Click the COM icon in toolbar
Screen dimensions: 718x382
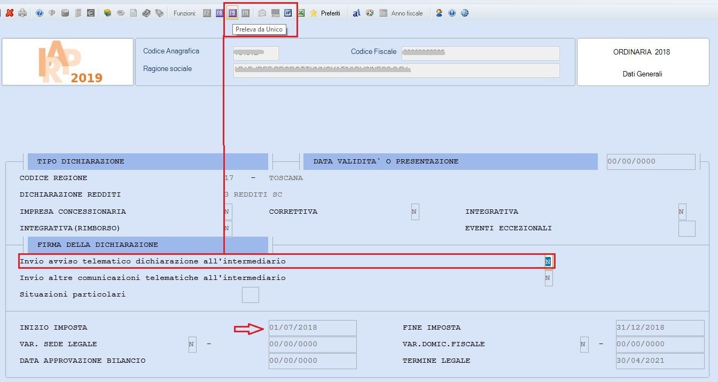coord(275,13)
